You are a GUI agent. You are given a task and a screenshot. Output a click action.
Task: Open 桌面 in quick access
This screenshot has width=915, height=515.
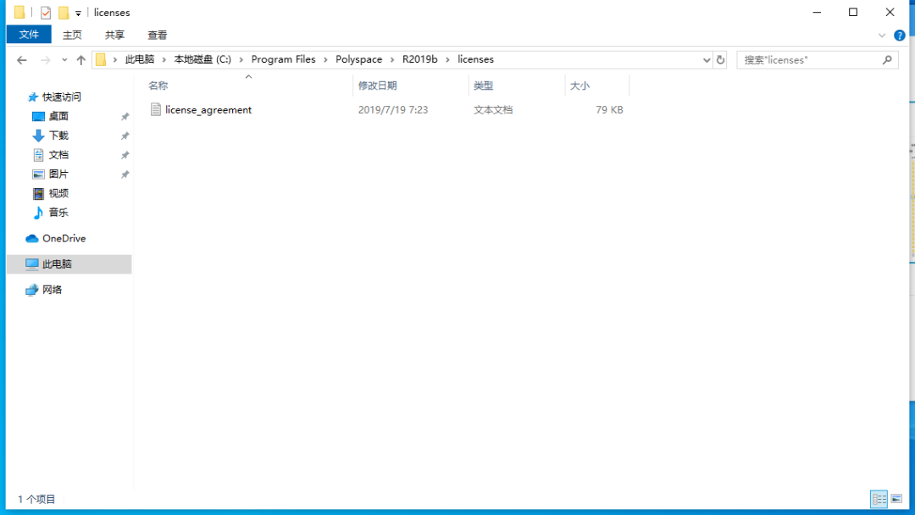(58, 116)
